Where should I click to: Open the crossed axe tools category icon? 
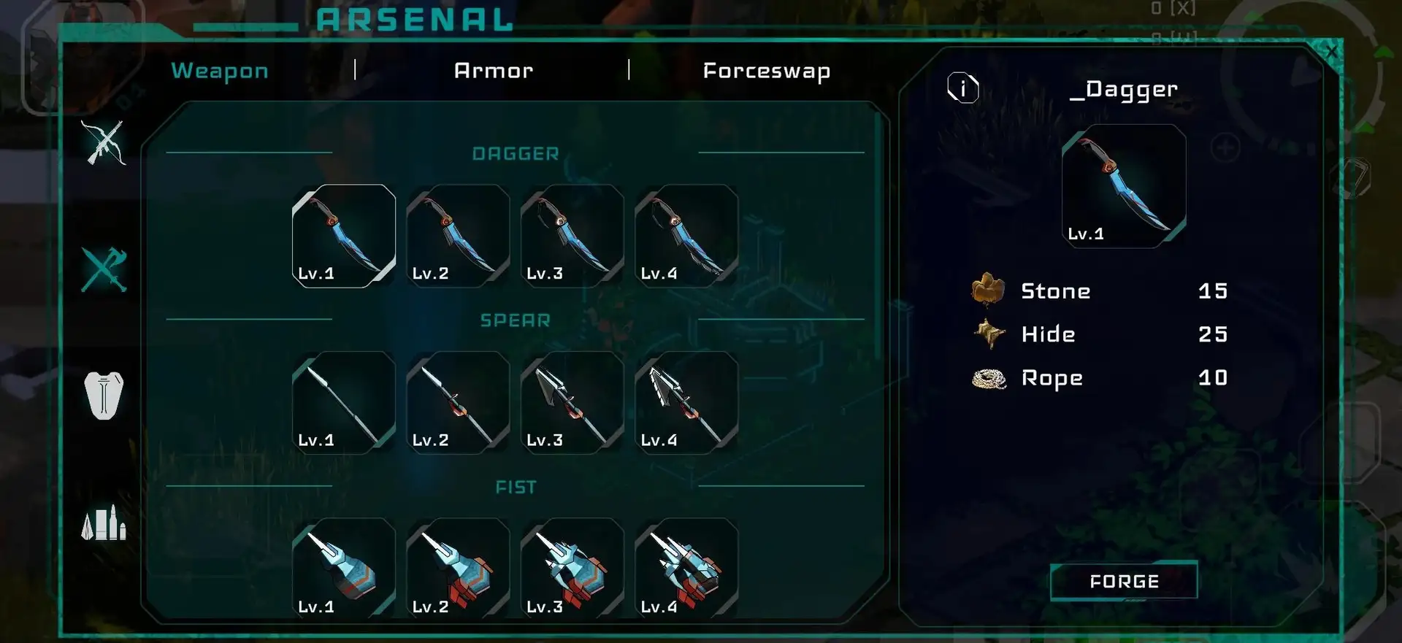[x=104, y=269]
